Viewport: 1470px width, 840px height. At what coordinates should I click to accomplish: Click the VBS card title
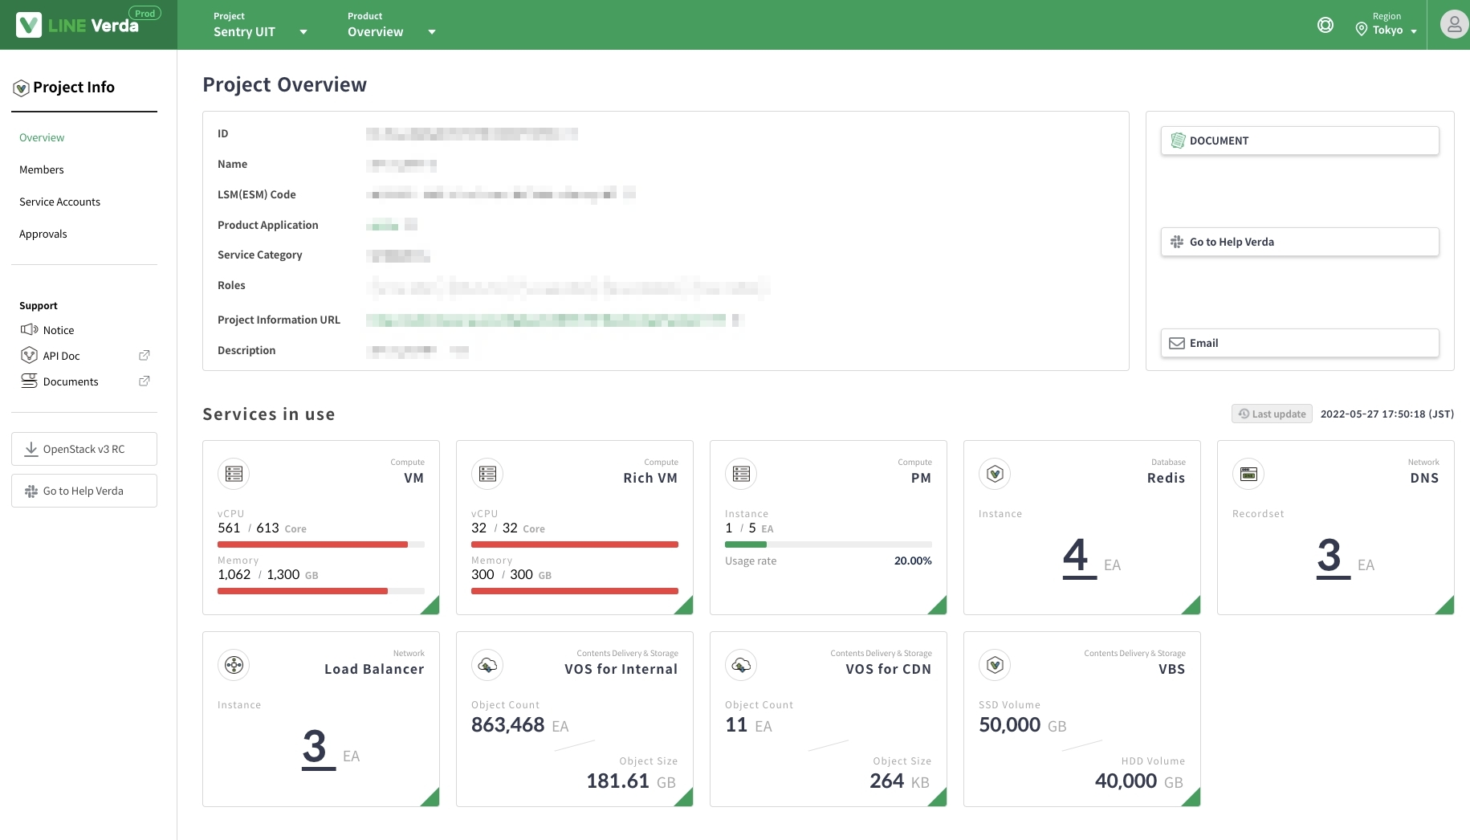pyautogui.click(x=1171, y=669)
